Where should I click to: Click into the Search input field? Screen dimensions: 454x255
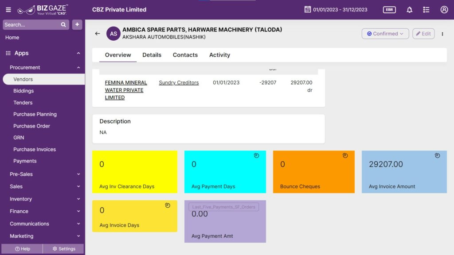[x=31, y=25]
